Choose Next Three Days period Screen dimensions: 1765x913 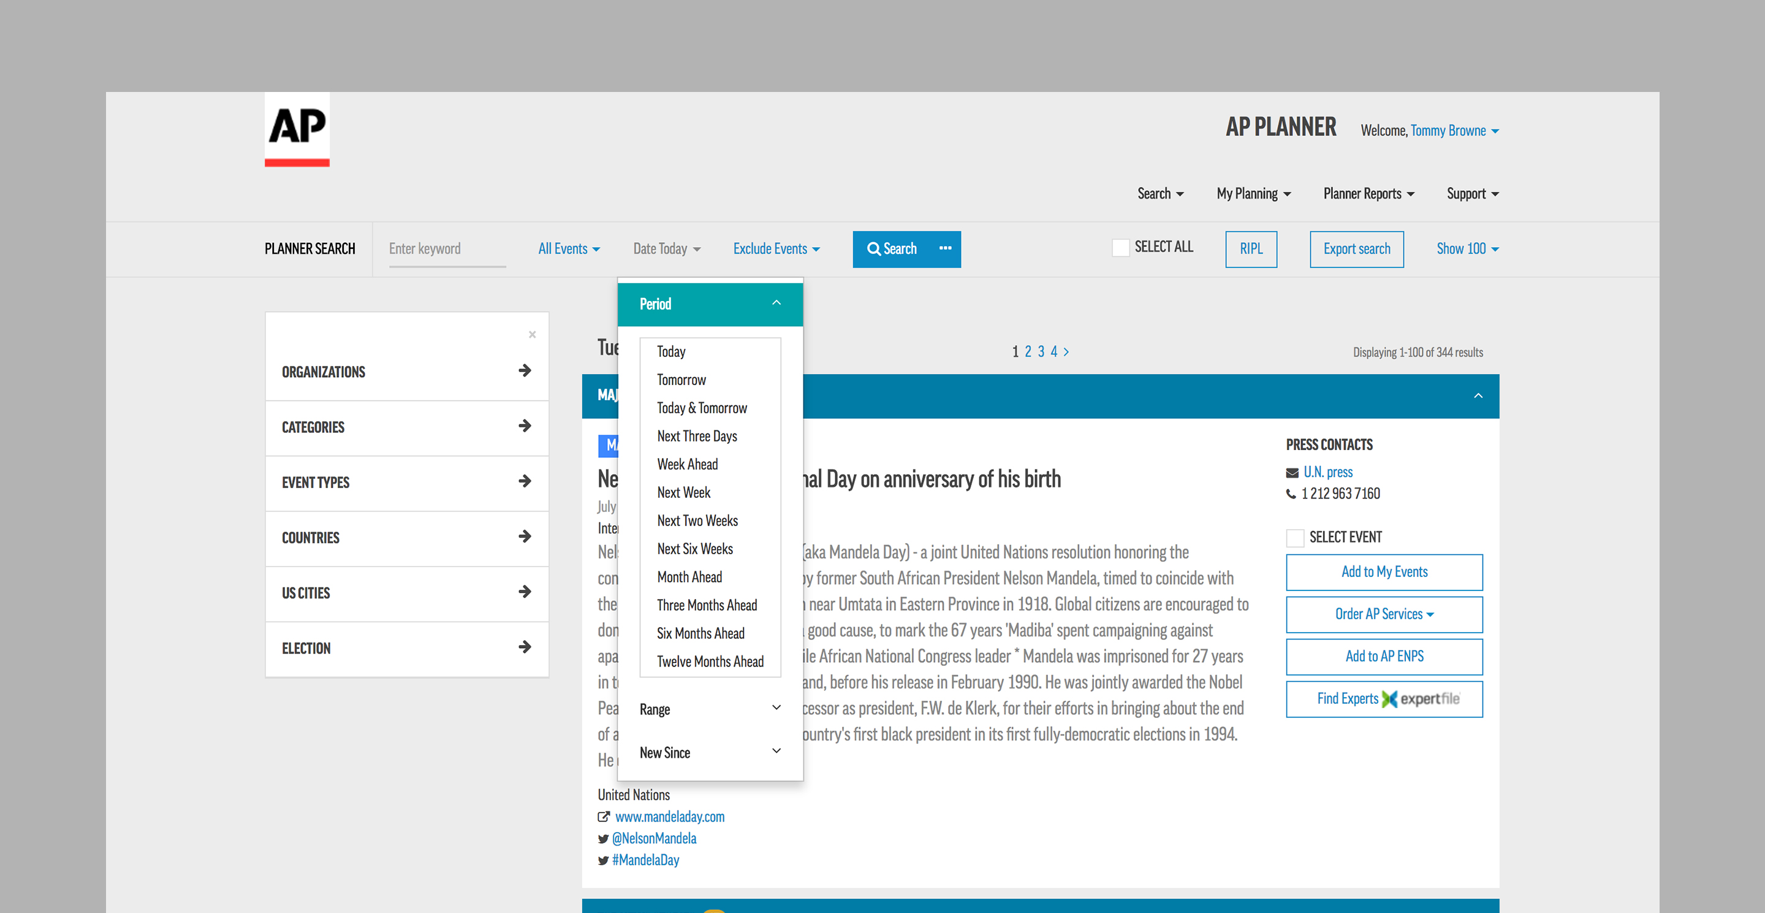697,436
